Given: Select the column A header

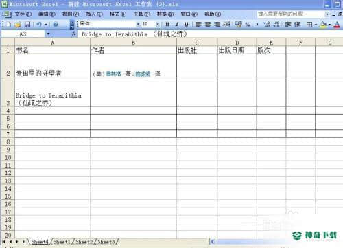Looking at the screenshot, I should tap(52, 43).
